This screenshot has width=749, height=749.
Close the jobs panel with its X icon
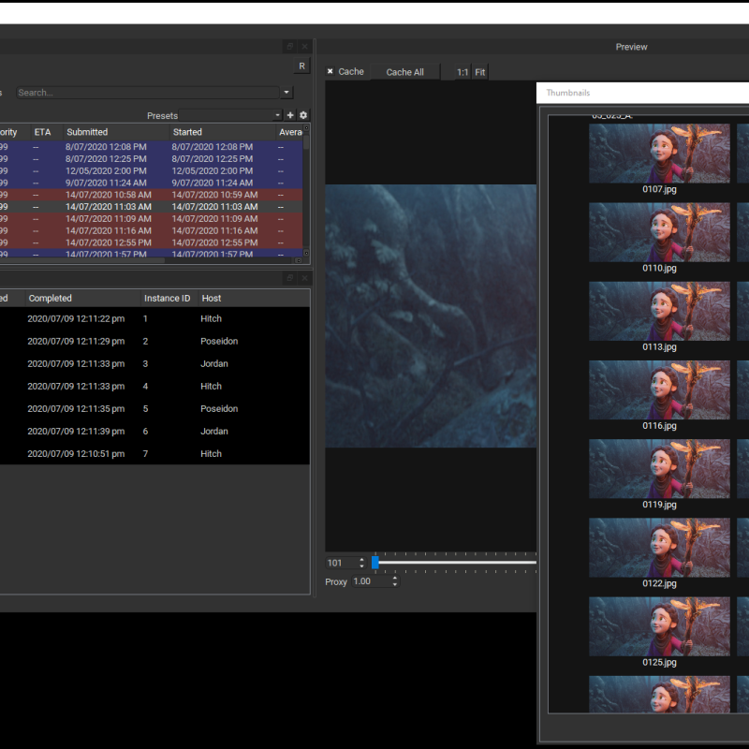[304, 46]
